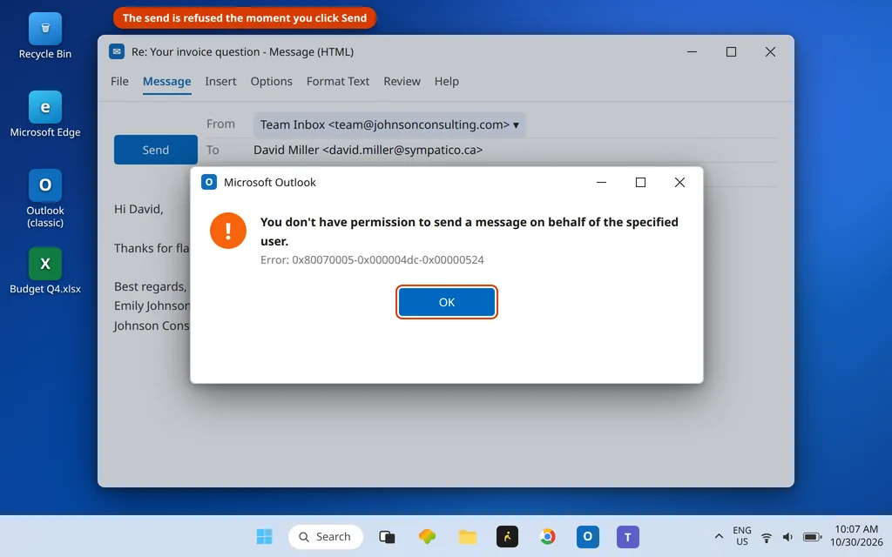
Task: Open the Outlook (classic) desktop icon
Action: (x=45, y=198)
